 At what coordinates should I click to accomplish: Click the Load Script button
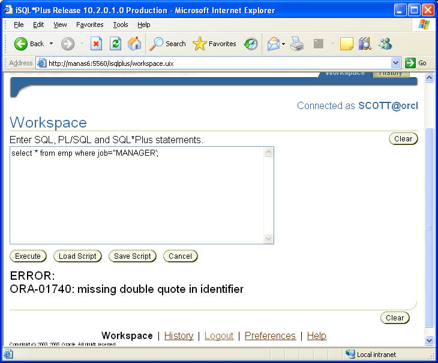[x=77, y=256]
